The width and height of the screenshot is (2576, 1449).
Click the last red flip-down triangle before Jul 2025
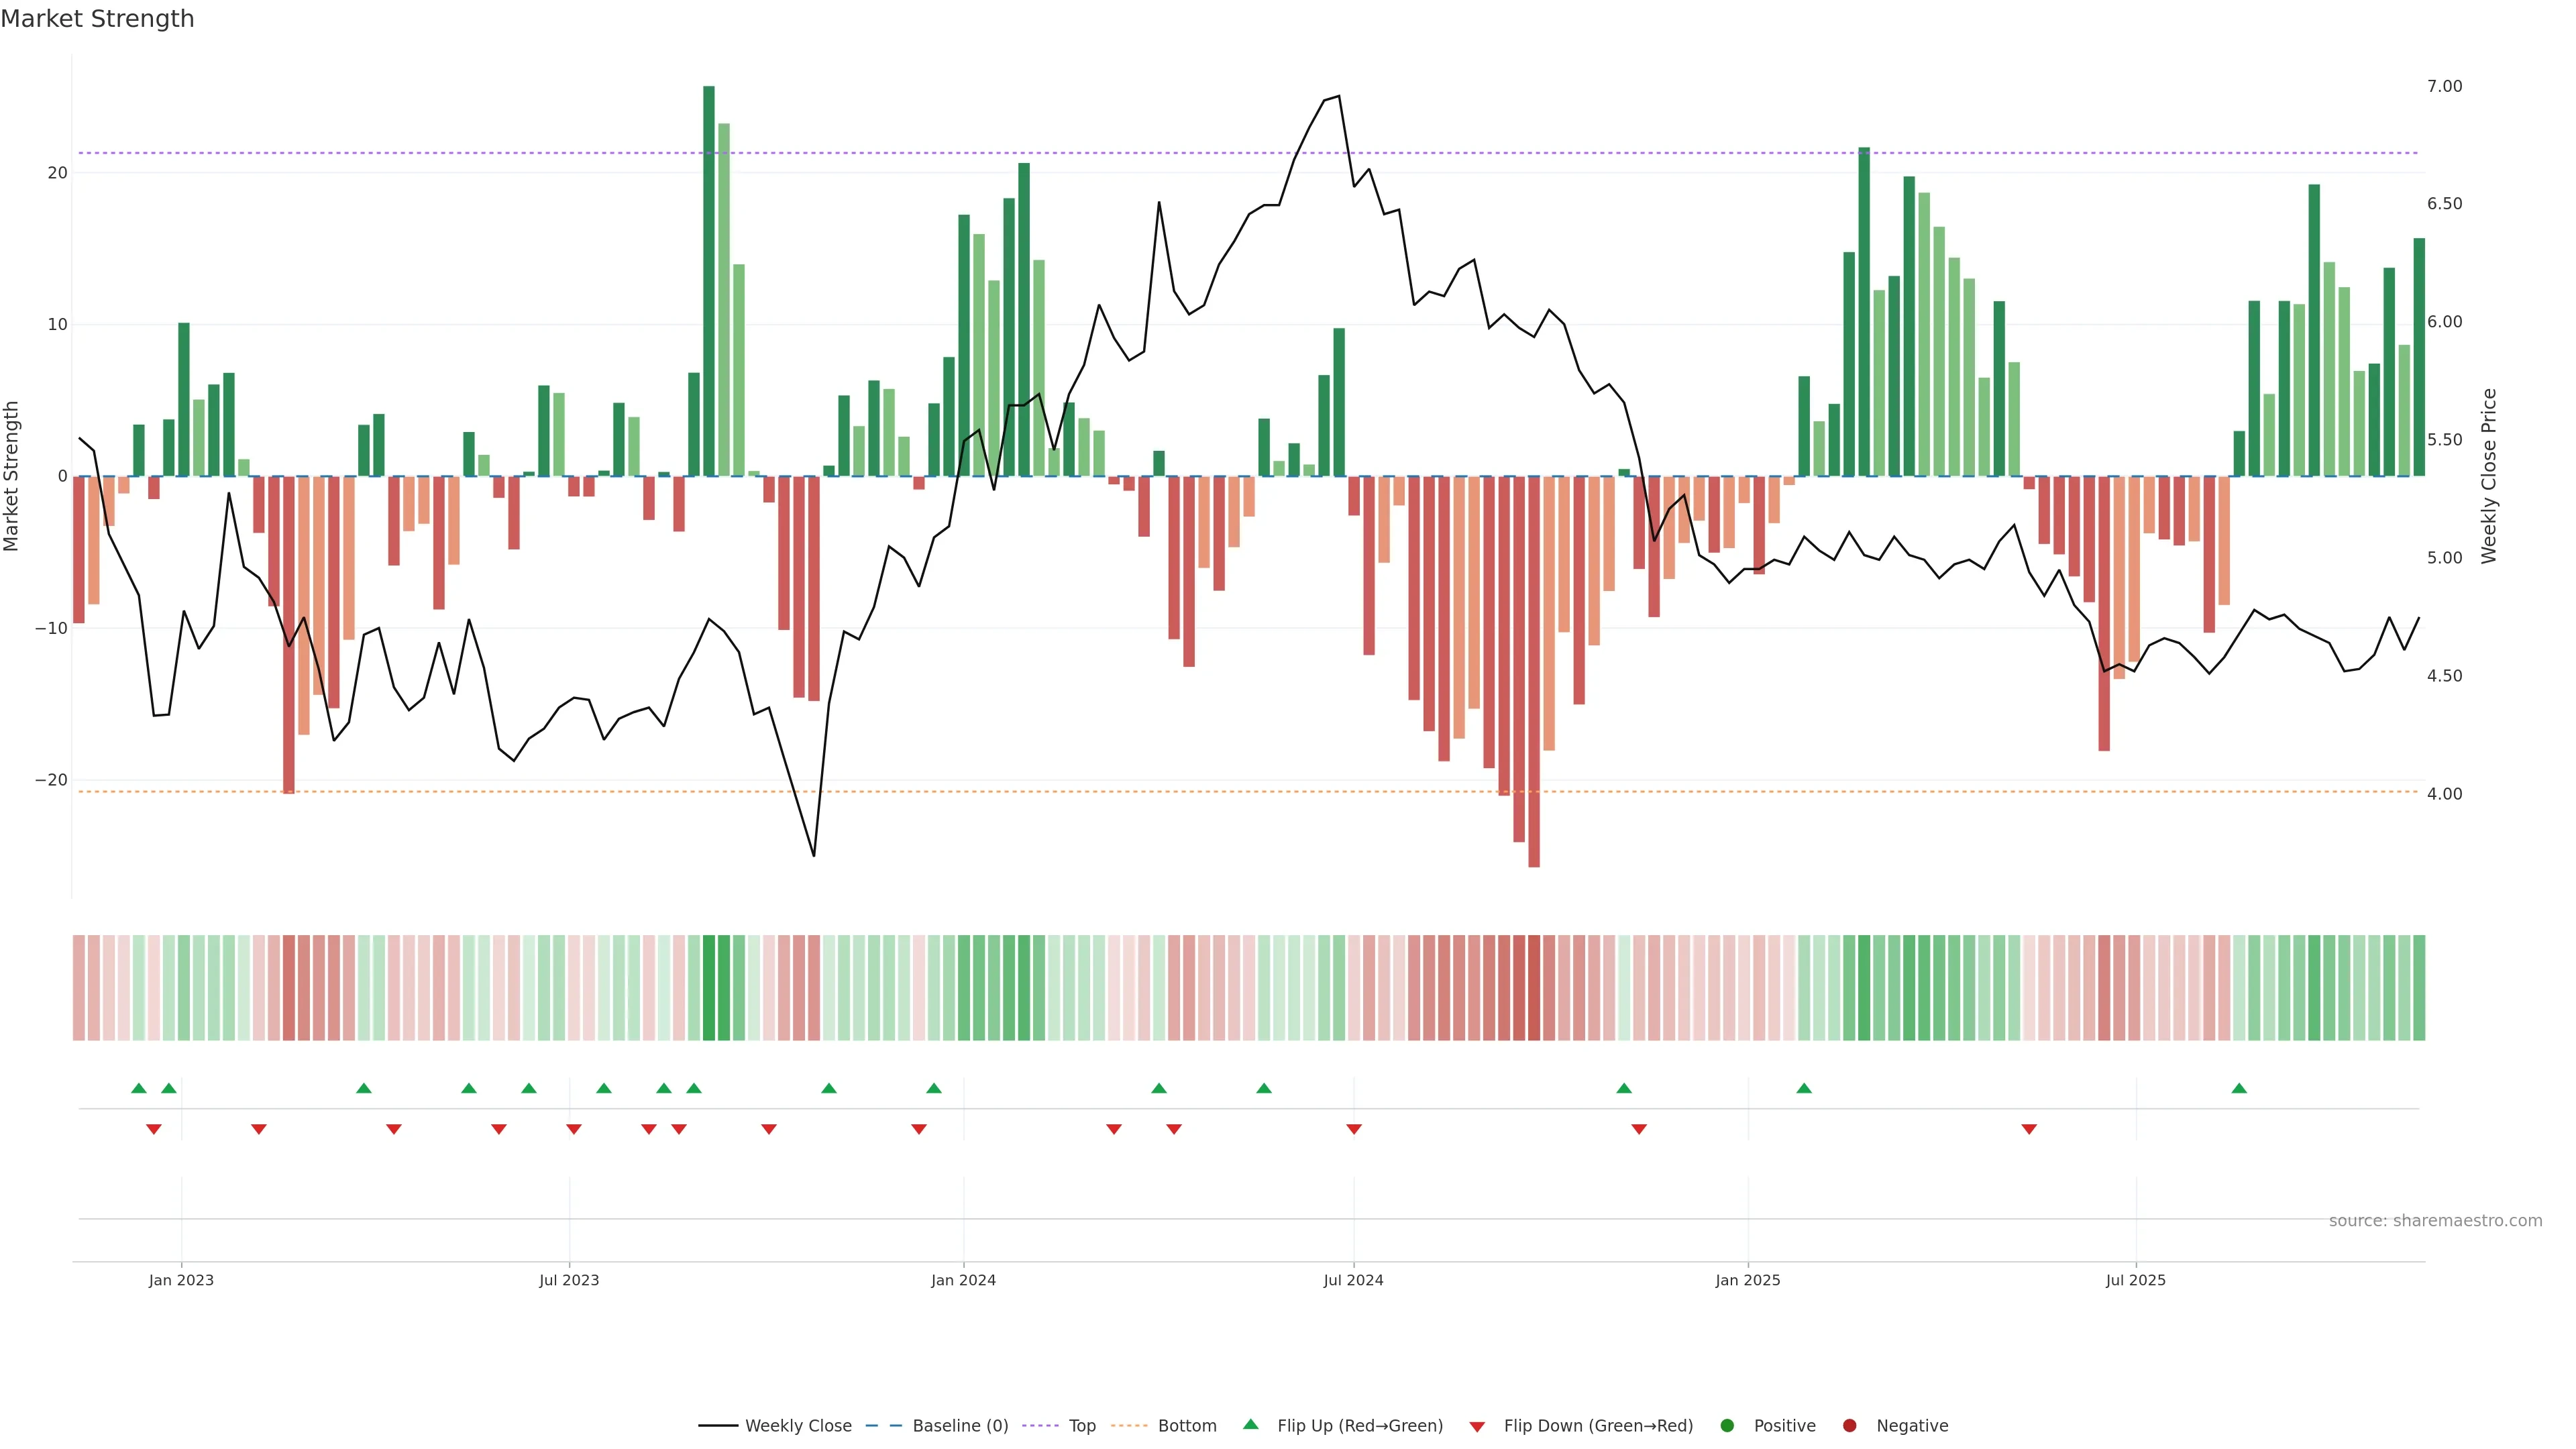pyautogui.click(x=2029, y=1129)
